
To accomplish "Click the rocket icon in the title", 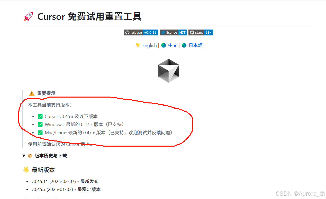I will coord(29,17).
